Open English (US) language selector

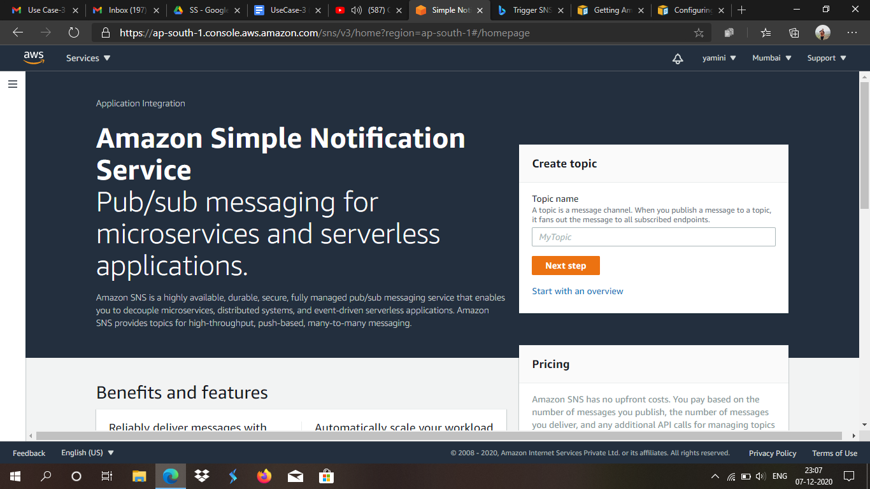click(x=88, y=453)
